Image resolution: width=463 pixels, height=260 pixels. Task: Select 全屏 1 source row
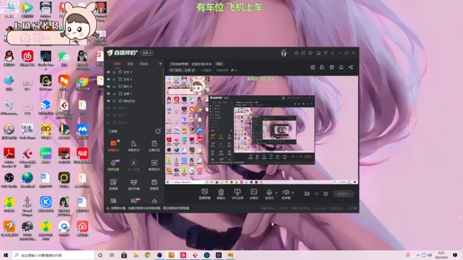(134, 94)
